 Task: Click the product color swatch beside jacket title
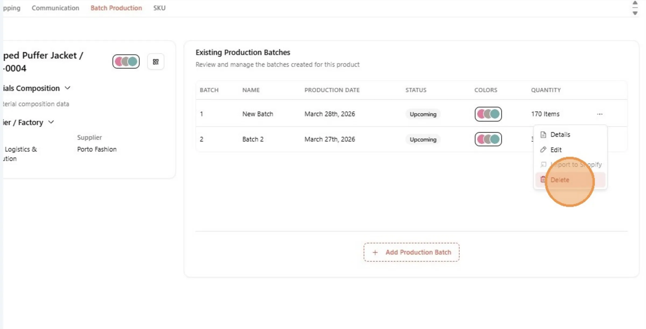(126, 61)
